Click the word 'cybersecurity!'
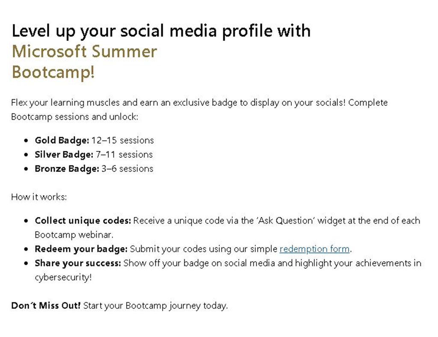This screenshot has height=337, width=438. (63, 277)
